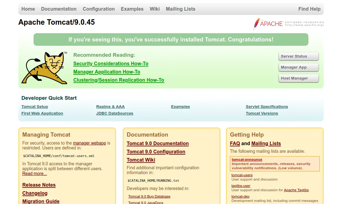Viewport: 342px width, 204px height.
Task: Click the Apache Tomcat/9.0.45 heading
Action: click(x=56, y=22)
